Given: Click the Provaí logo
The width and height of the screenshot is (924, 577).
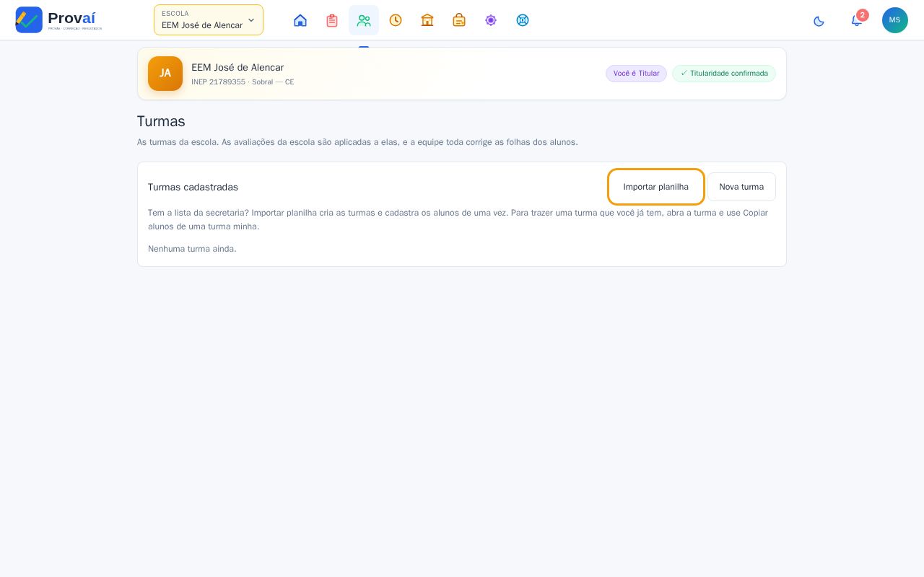Looking at the screenshot, I should point(58,20).
